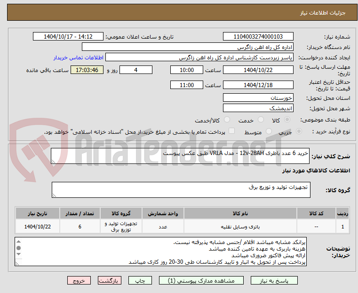Click the note line ارائه پیش فاکتور ضروری میباشد
Image resolution: width=358 pixels, height=293 pixels.
(x=268, y=255)
